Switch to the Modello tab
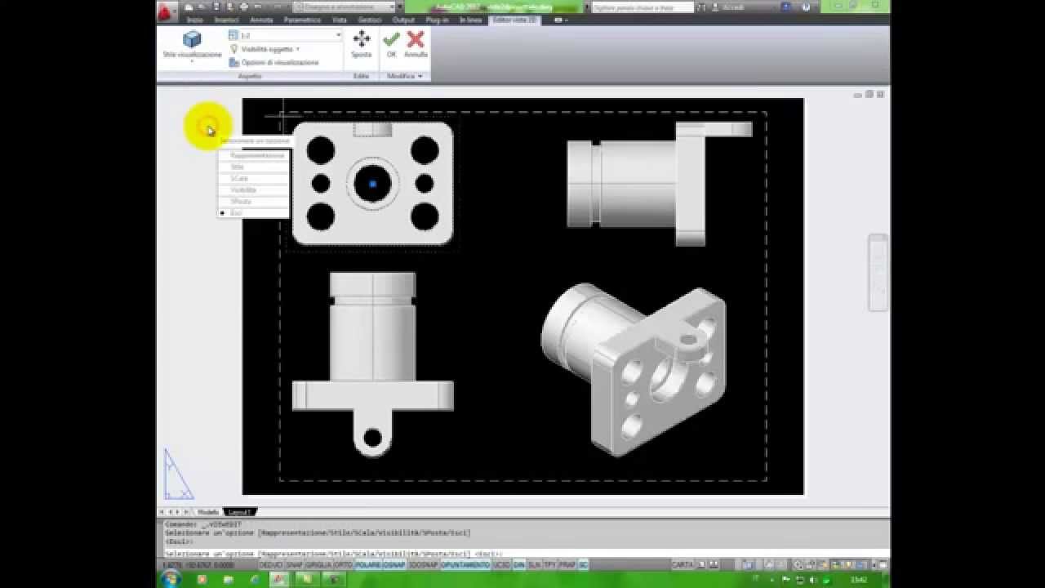 [x=208, y=512]
